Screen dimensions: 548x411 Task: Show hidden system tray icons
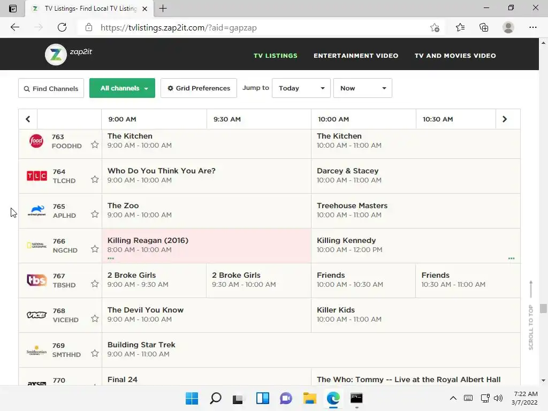453,398
